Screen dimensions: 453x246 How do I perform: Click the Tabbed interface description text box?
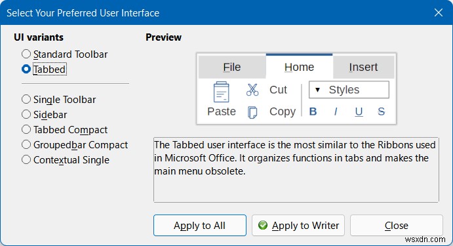pos(296,170)
